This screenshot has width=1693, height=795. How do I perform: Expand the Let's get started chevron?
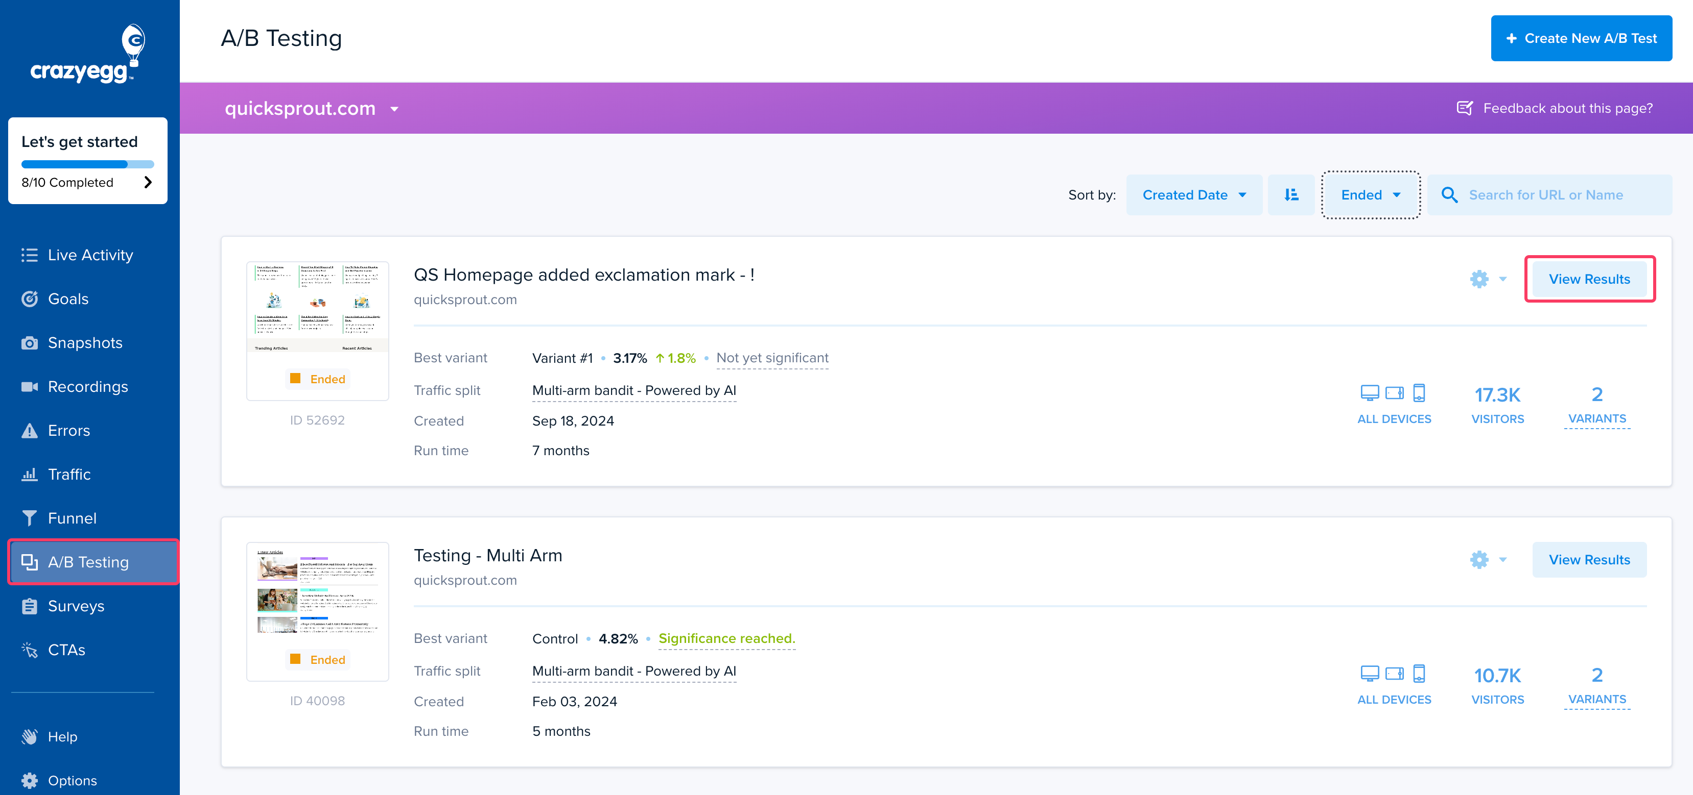point(148,183)
